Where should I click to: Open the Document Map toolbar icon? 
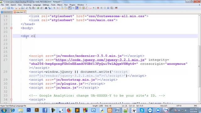point(84,8)
